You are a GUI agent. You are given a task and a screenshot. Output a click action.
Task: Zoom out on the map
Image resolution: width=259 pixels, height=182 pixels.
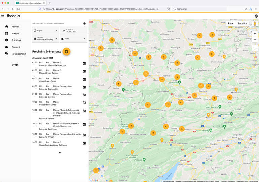pos(255,39)
